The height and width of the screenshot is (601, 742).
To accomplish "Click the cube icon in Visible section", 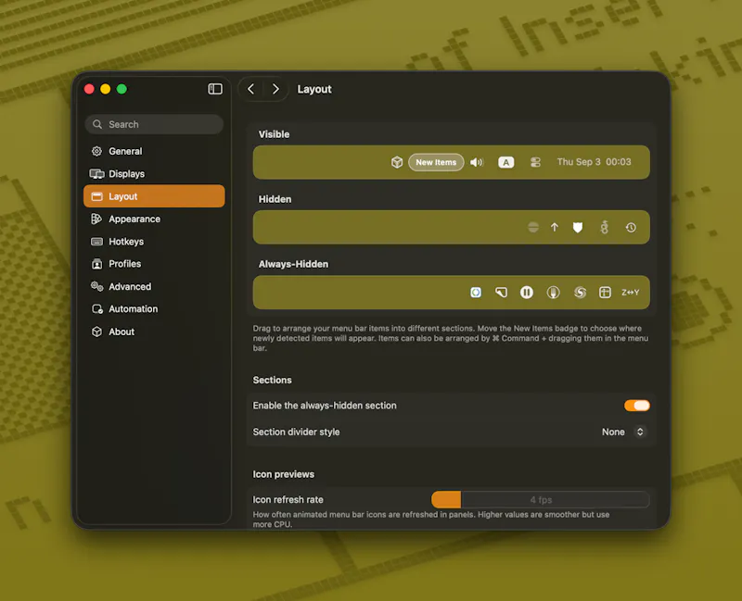I will (x=397, y=162).
